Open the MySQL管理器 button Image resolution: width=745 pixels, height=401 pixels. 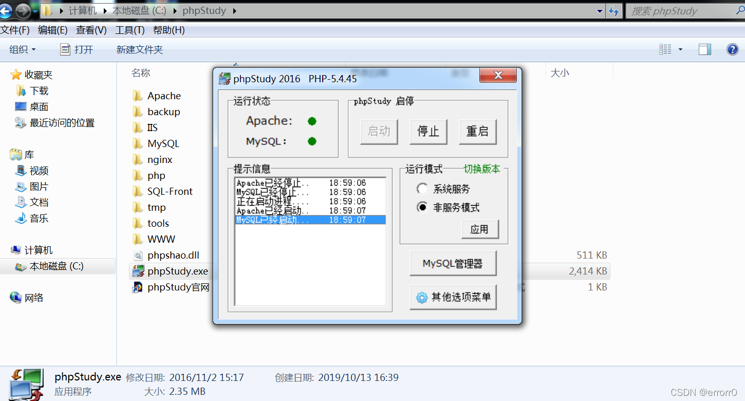click(x=453, y=264)
